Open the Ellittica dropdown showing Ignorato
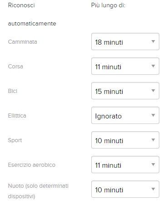The width and height of the screenshot is (168, 206). click(x=125, y=115)
